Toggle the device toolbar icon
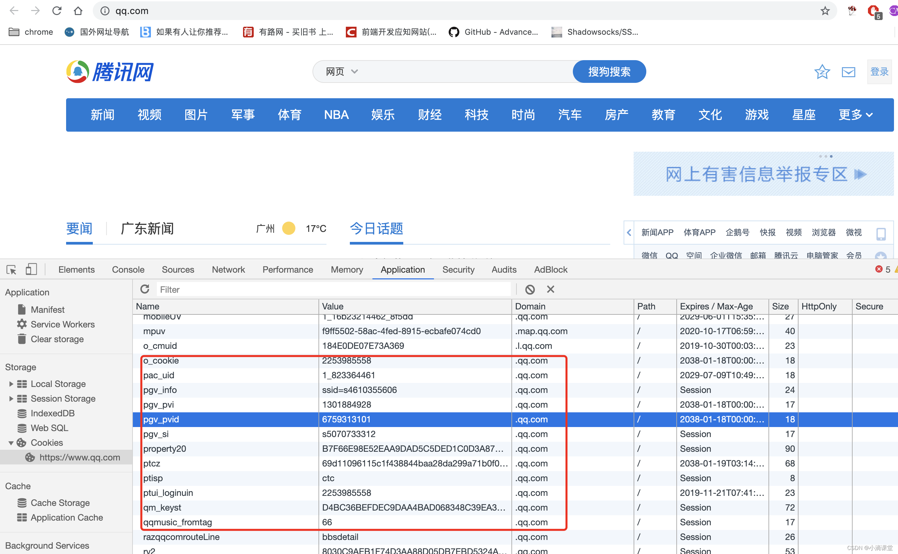 tap(31, 270)
